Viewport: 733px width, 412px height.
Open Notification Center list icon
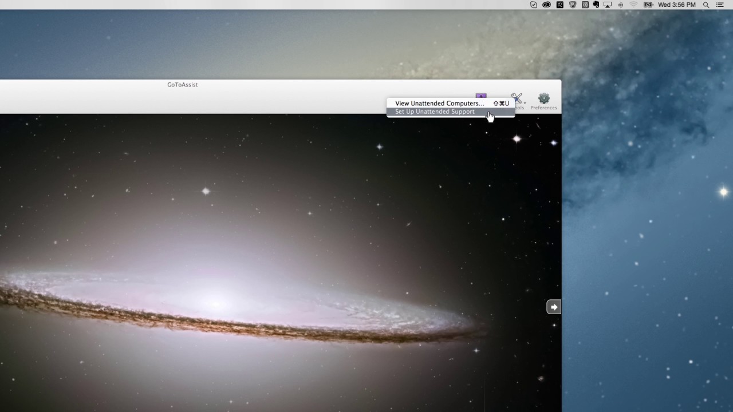point(720,5)
